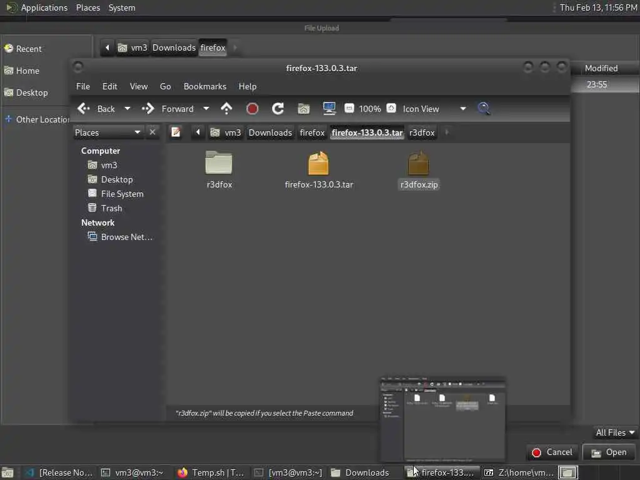
Task: Open the Back history dropdown arrow
Action: point(127,109)
